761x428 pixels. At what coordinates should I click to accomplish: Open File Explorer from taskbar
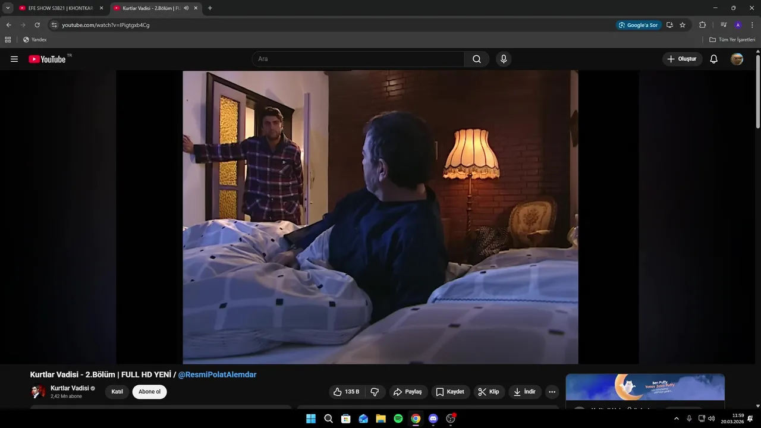coord(380,418)
